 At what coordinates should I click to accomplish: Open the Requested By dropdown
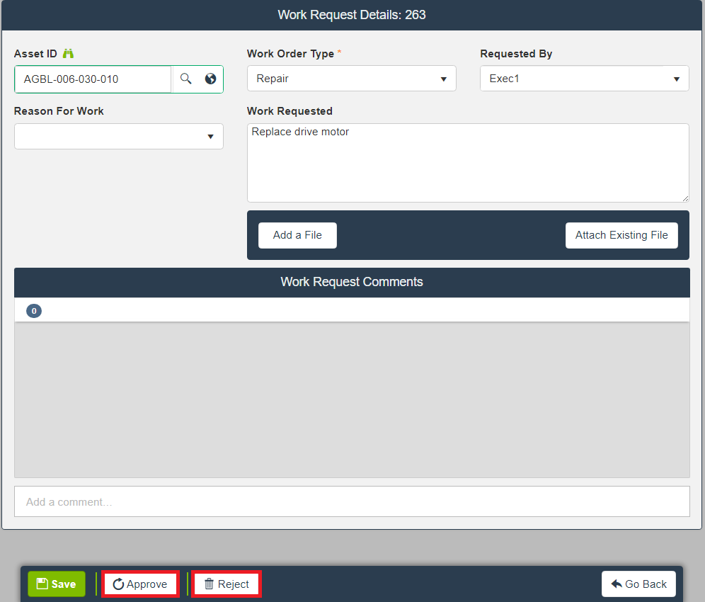pos(584,79)
